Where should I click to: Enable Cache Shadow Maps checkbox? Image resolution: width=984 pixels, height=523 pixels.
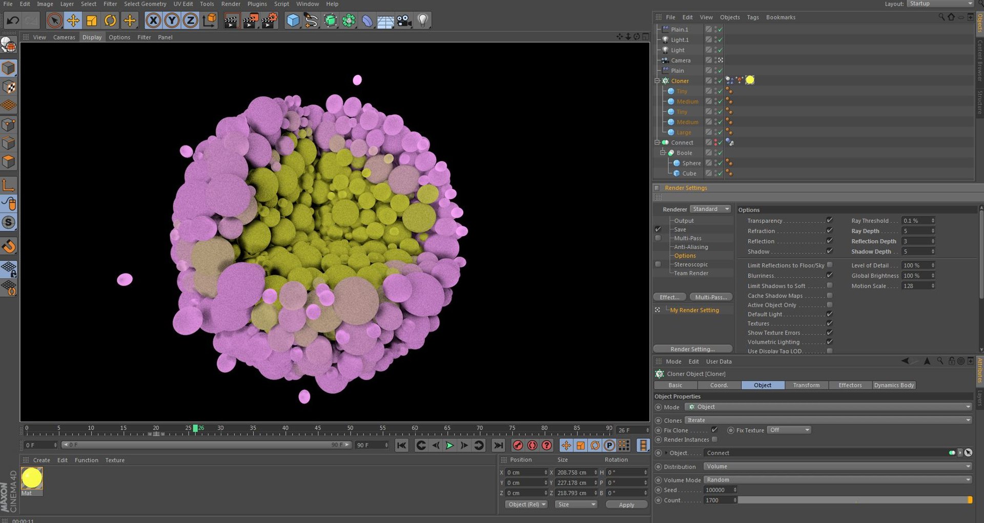tap(829, 295)
